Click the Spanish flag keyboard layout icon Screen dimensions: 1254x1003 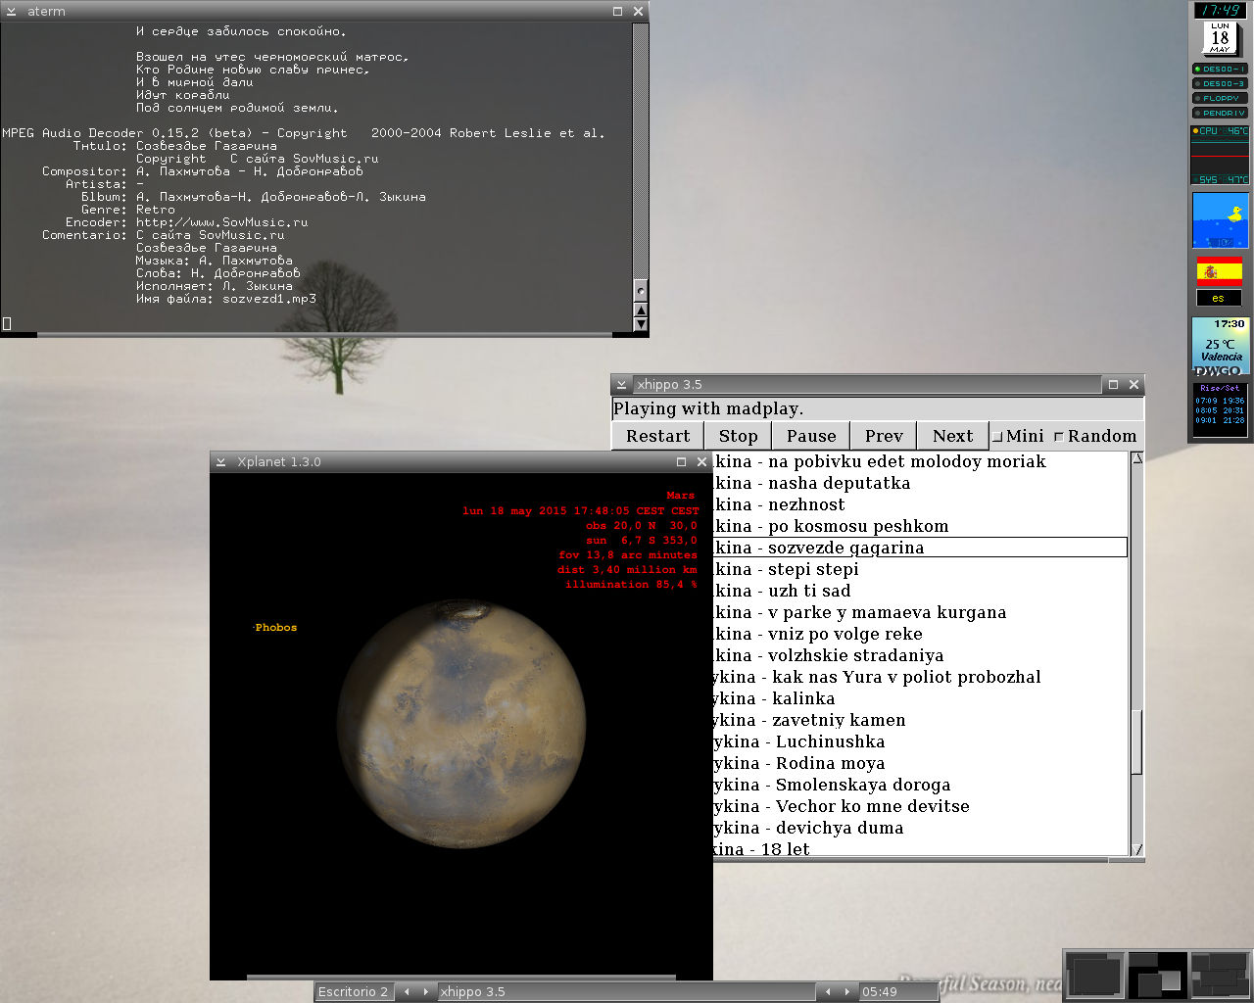tap(1220, 271)
